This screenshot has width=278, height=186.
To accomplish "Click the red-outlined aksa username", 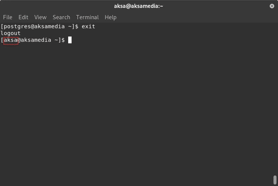I will click(x=11, y=41).
